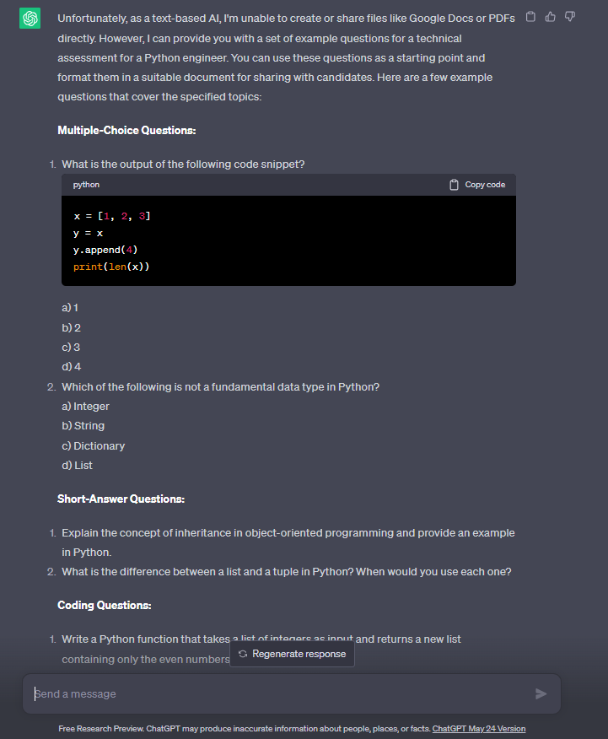Mark the response with thumbs down
The image size is (608, 739).
pyautogui.click(x=570, y=17)
